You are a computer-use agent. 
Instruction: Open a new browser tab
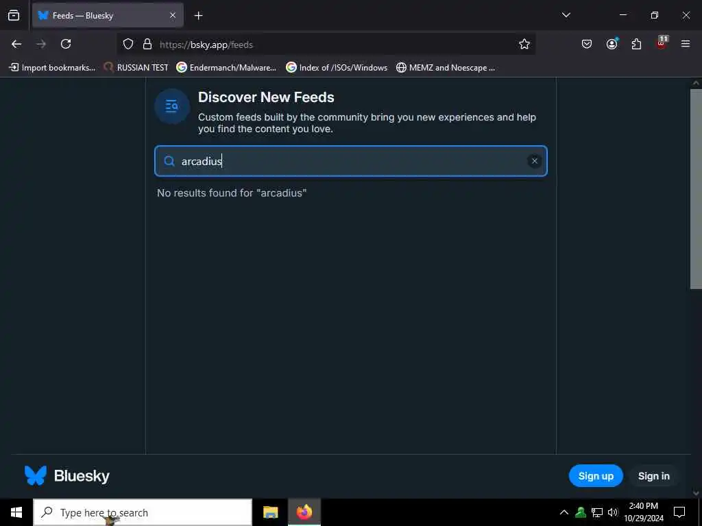coord(198,16)
